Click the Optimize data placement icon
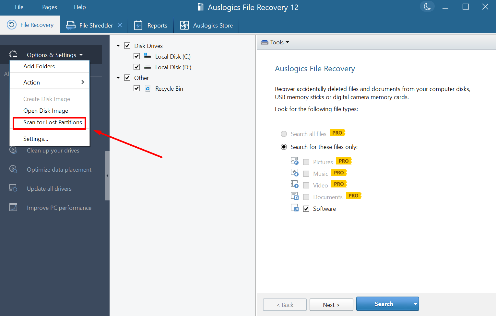The width and height of the screenshot is (496, 316). (x=13, y=169)
